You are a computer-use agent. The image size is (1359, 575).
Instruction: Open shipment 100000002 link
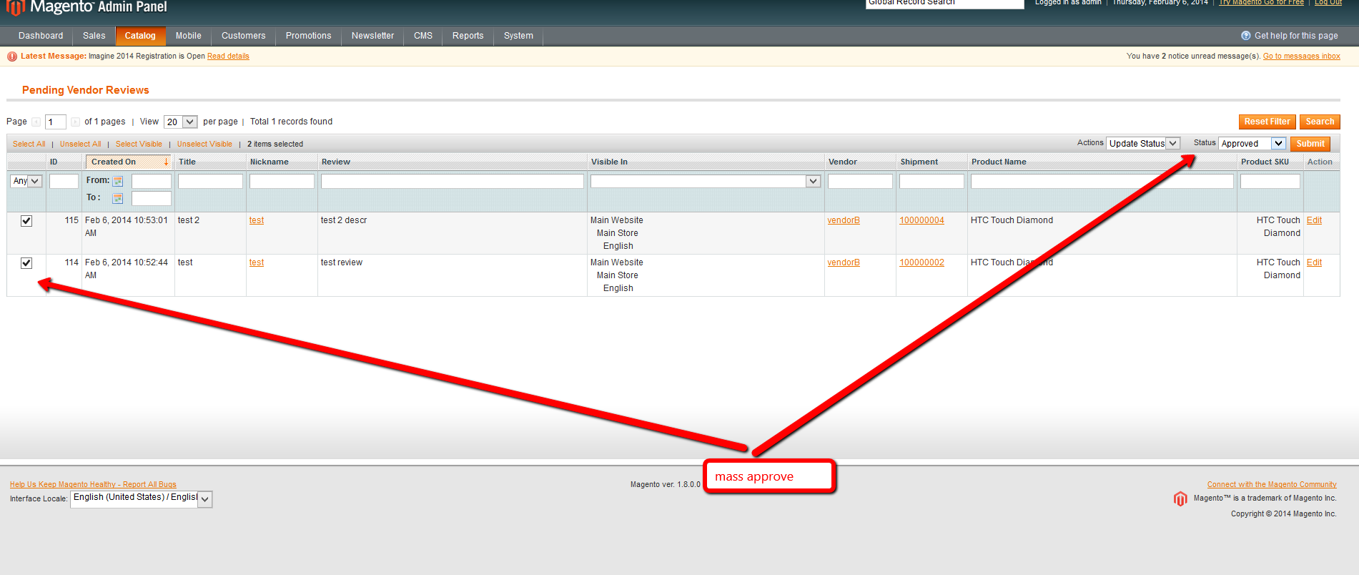921,263
